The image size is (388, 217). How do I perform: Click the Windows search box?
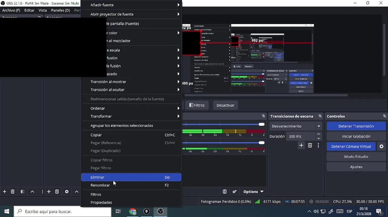click(x=63, y=212)
